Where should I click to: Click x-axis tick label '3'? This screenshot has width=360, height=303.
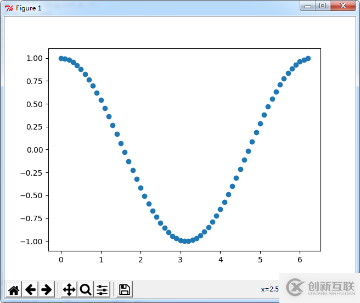(x=180, y=260)
